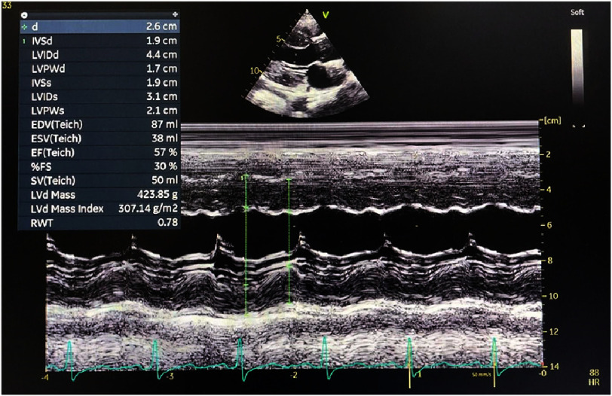
Task: Click the 2D parasternal sector thumbnail image
Action: (308, 63)
